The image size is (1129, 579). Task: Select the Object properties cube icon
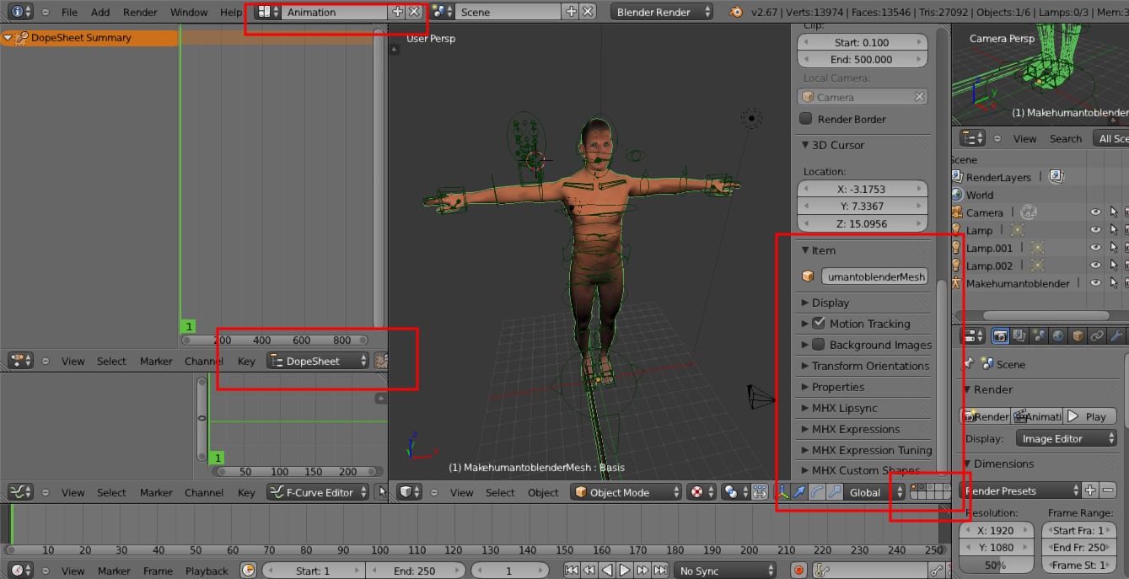click(1077, 336)
